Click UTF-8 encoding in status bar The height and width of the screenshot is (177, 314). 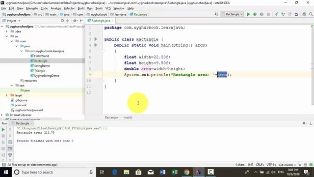pyautogui.click(x=271, y=165)
